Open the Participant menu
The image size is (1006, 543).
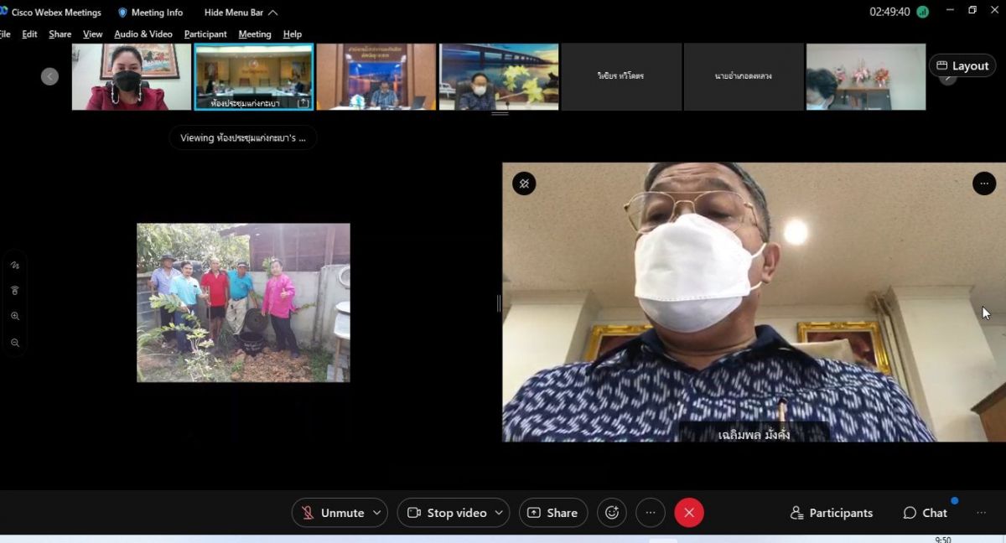(x=205, y=34)
